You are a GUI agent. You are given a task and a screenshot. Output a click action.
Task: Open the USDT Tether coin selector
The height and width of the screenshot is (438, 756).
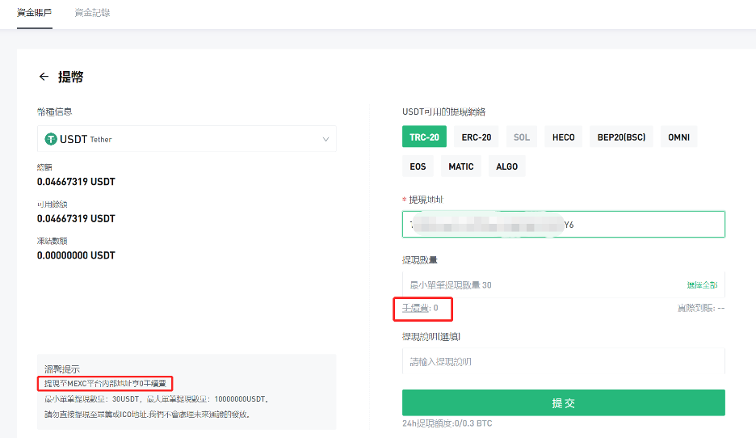point(186,139)
